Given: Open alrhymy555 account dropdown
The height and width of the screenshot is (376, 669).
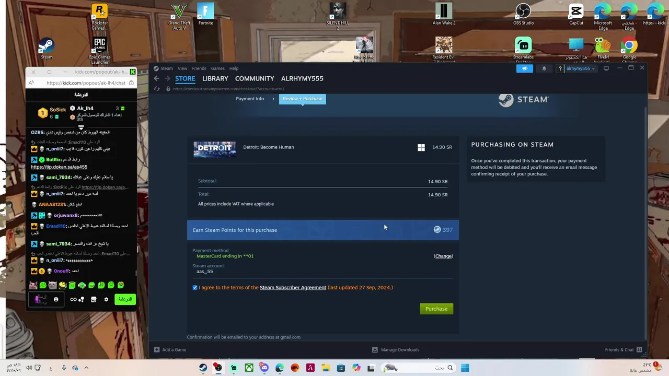Looking at the screenshot, I should pos(580,68).
